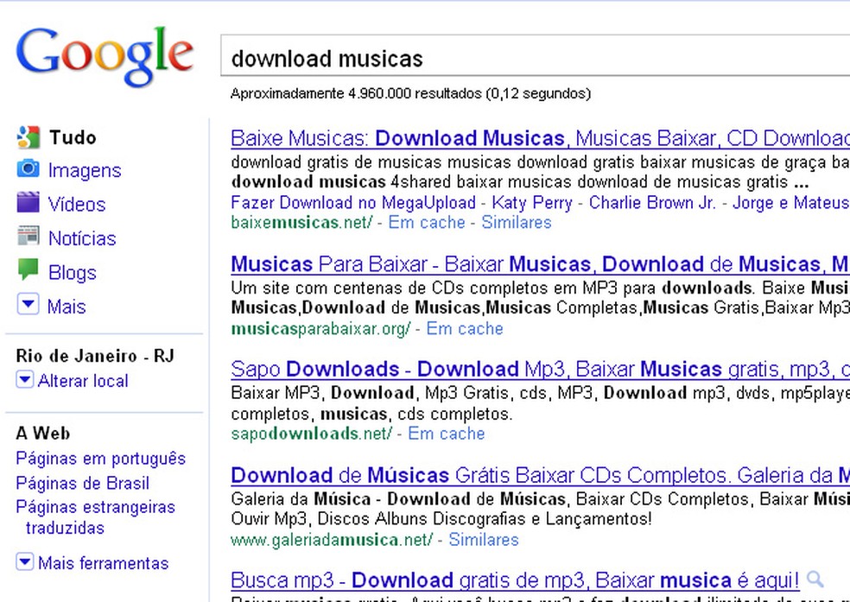Filter by Páginas em português

(x=101, y=459)
